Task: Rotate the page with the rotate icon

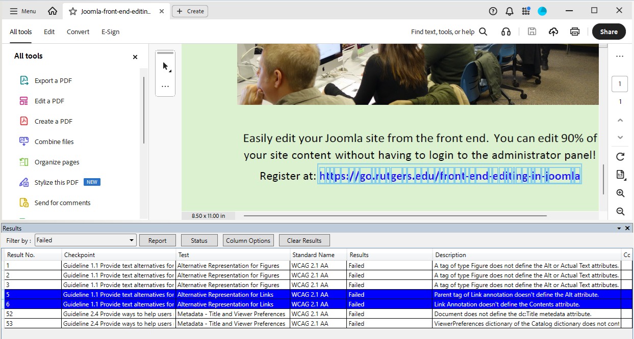Action: [x=620, y=156]
